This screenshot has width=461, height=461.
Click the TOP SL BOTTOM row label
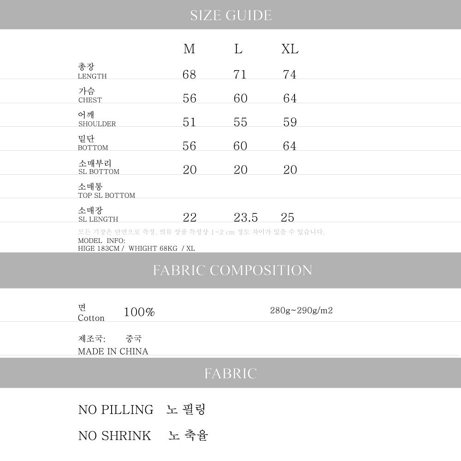(106, 195)
